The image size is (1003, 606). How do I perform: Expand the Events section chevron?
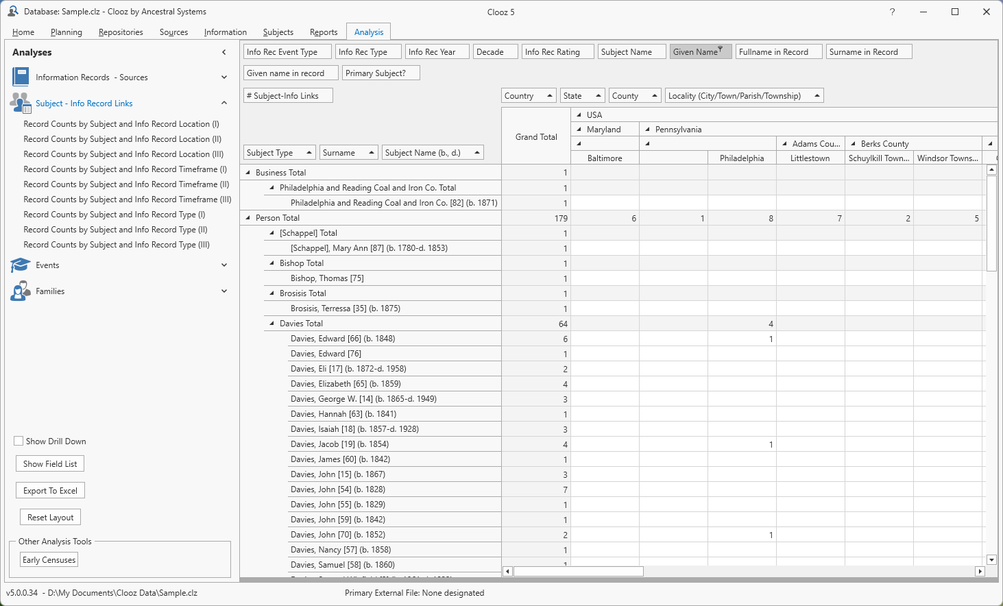(223, 265)
